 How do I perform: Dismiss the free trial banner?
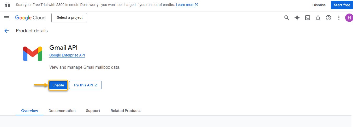pyautogui.click(x=319, y=5)
